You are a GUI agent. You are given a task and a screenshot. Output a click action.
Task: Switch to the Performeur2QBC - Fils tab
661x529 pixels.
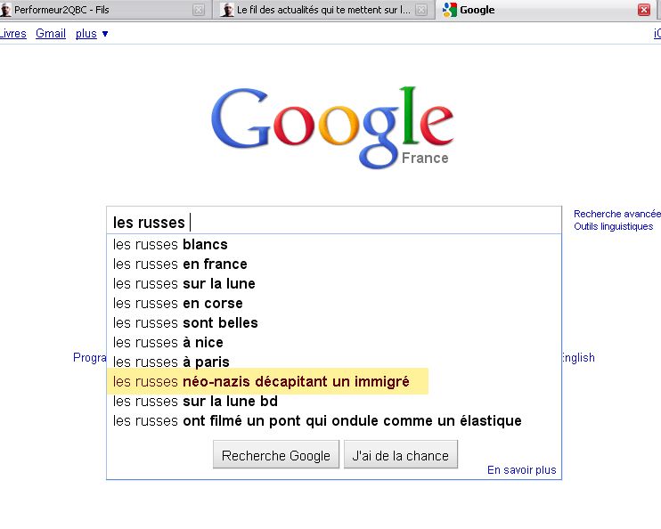click(x=98, y=10)
